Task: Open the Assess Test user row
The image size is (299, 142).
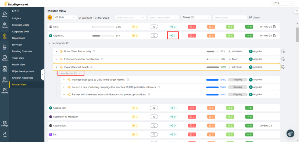Action: click(x=164, y=108)
